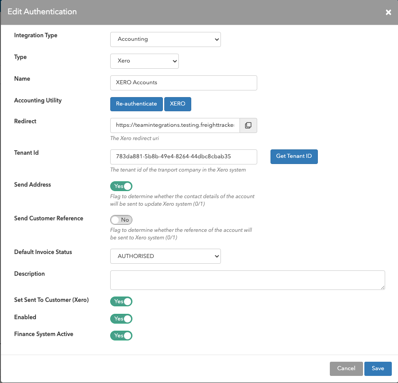
Task: Open the Type dropdown showing Xero
Action: click(144, 61)
